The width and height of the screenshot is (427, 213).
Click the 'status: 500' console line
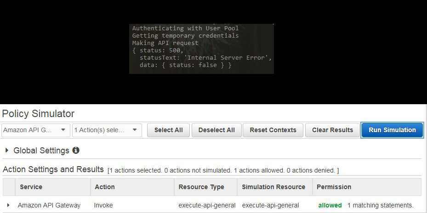pos(158,50)
